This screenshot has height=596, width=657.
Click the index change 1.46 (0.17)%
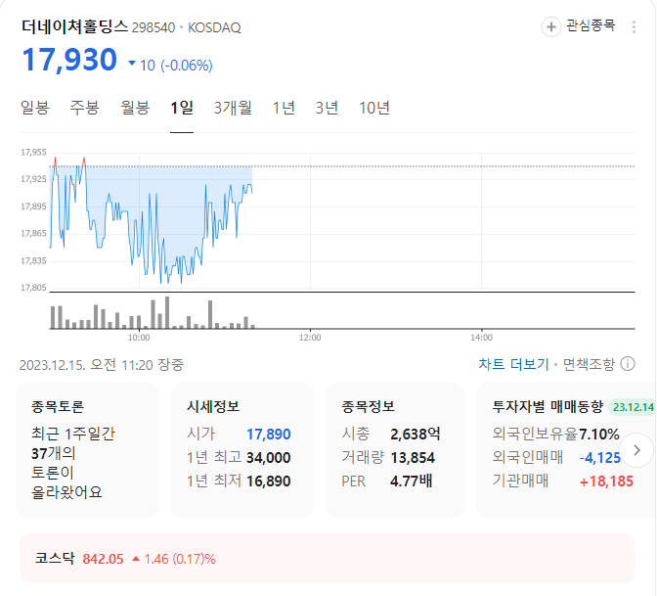180,559
